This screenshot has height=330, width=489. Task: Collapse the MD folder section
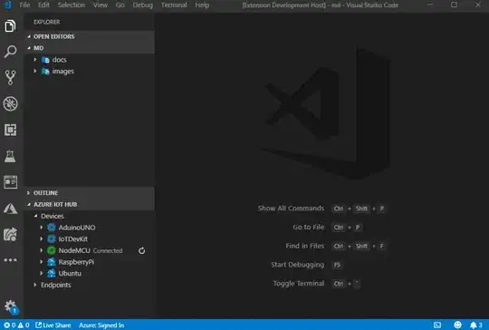pyautogui.click(x=29, y=48)
